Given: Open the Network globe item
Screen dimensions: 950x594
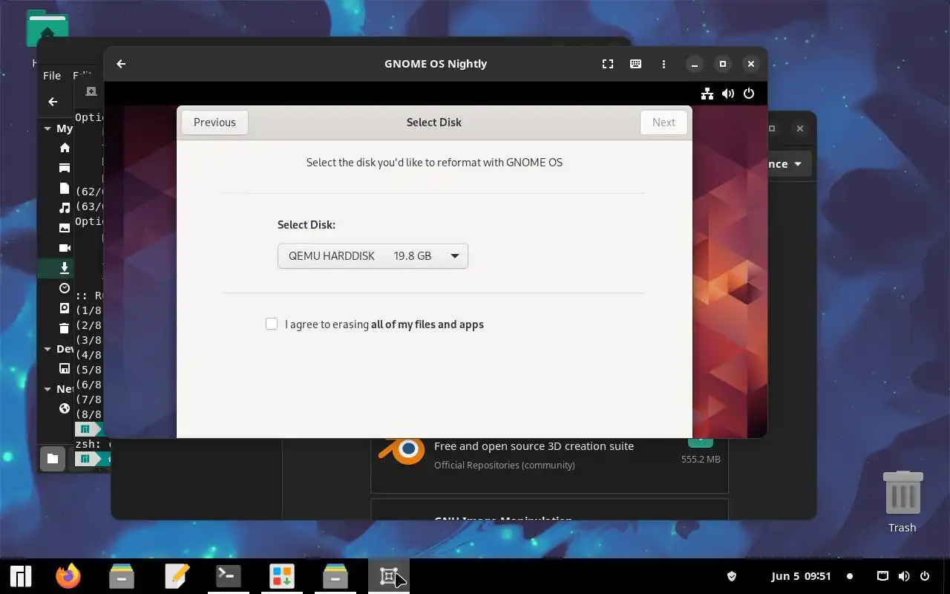Looking at the screenshot, I should (x=65, y=408).
